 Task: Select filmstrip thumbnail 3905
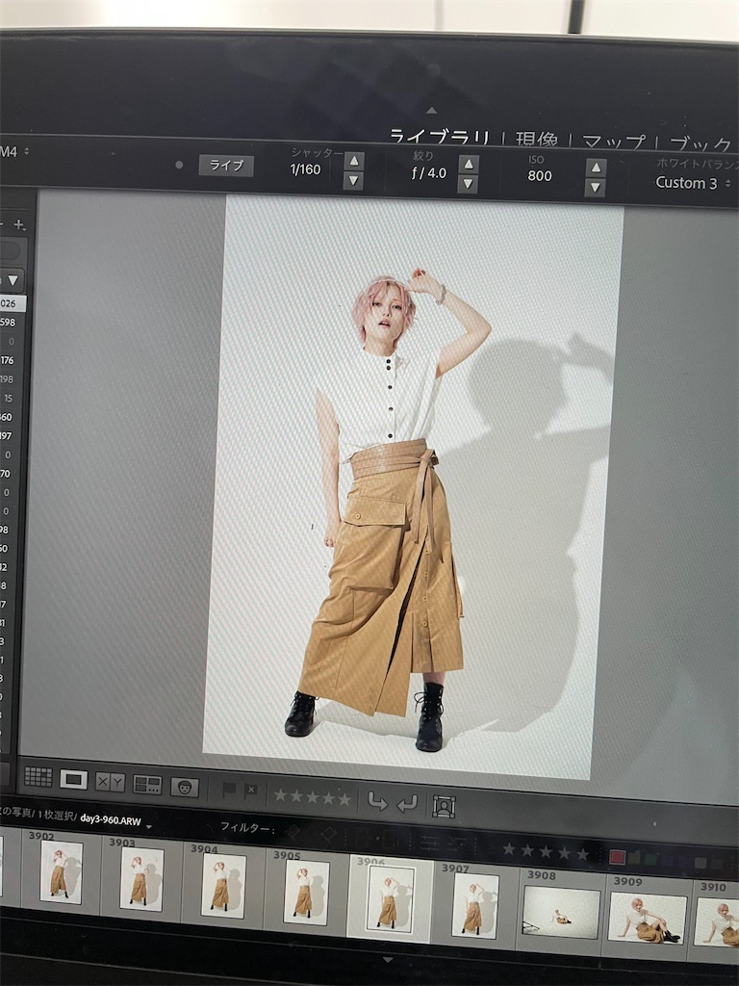click(x=306, y=891)
